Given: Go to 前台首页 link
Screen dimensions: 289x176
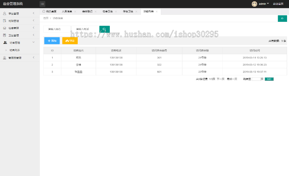Looking at the screenshot, I should 278,4.
